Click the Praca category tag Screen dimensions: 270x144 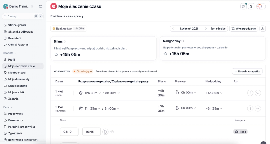click(240, 132)
